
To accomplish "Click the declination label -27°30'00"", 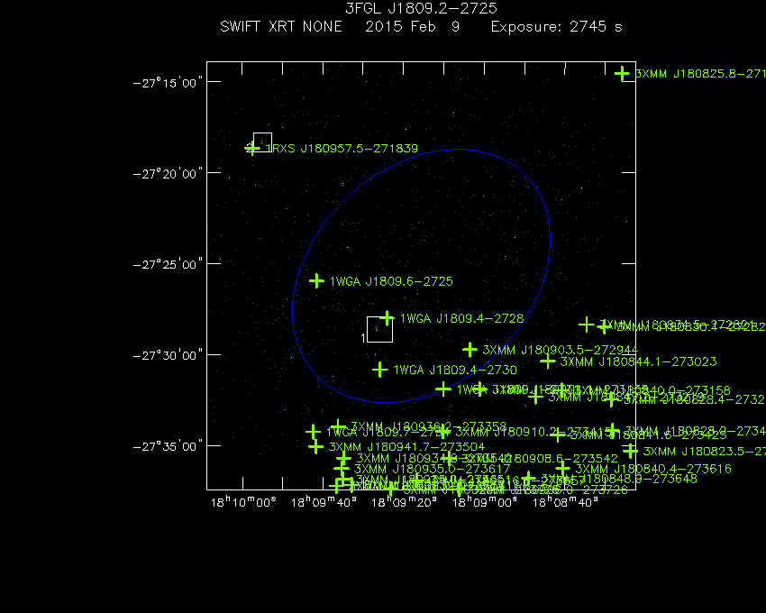I will coord(168,355).
